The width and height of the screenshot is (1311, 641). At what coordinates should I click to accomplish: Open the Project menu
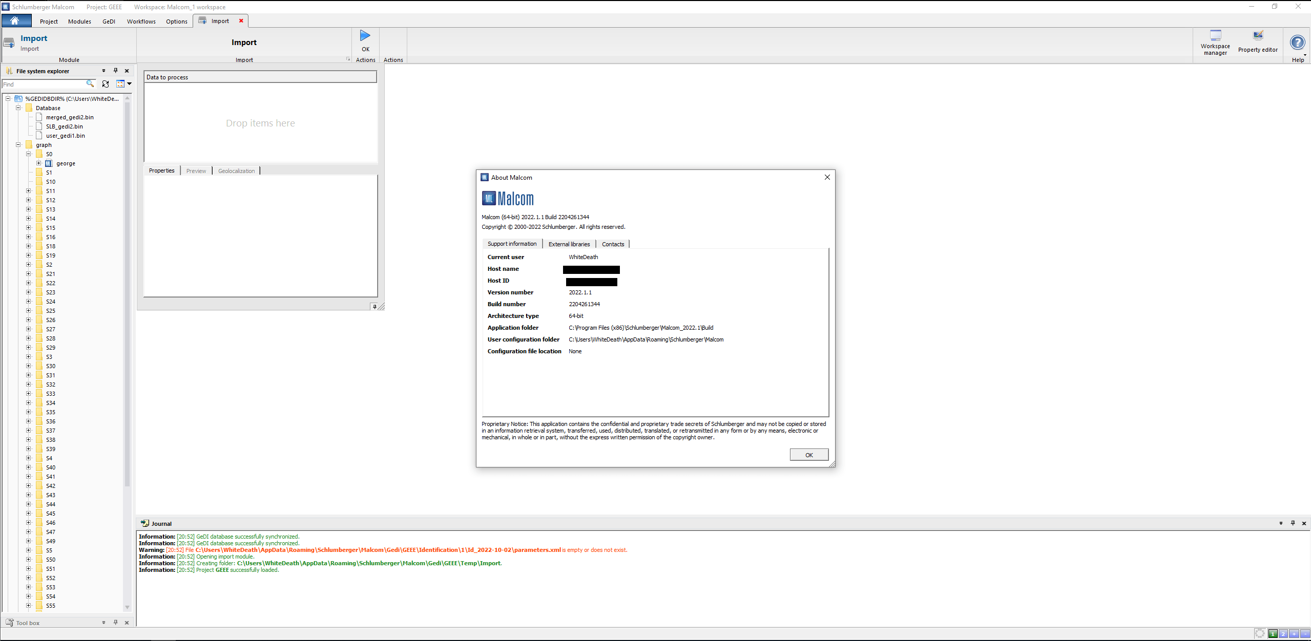point(49,22)
